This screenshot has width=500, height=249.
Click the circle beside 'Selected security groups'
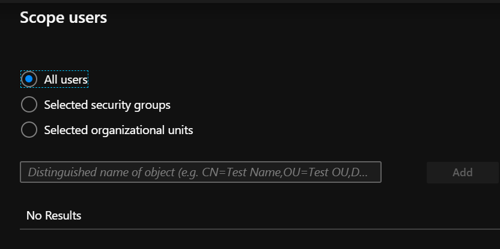[29, 105]
